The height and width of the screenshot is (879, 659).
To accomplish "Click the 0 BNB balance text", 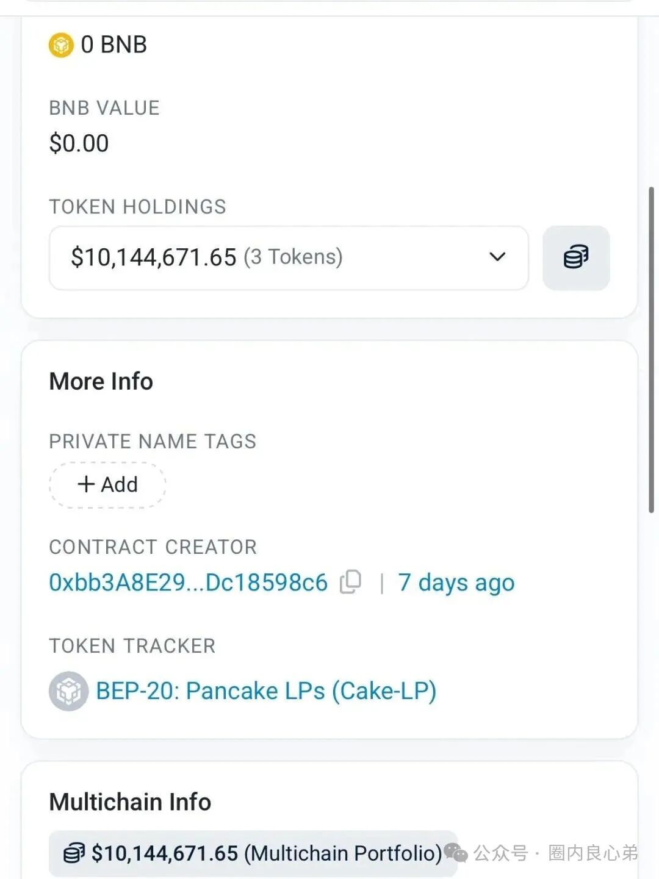I will point(113,45).
